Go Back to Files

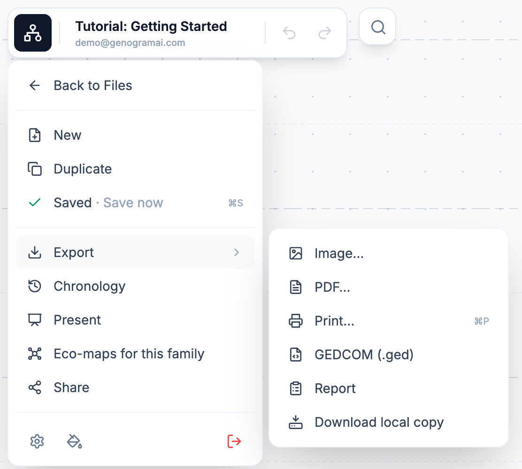pos(135,85)
